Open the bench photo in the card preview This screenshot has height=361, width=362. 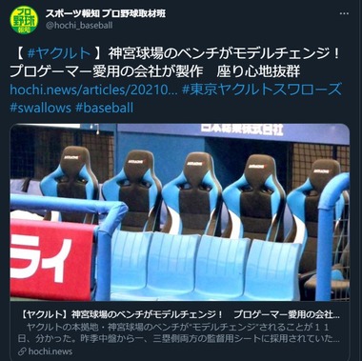[x=180, y=212]
